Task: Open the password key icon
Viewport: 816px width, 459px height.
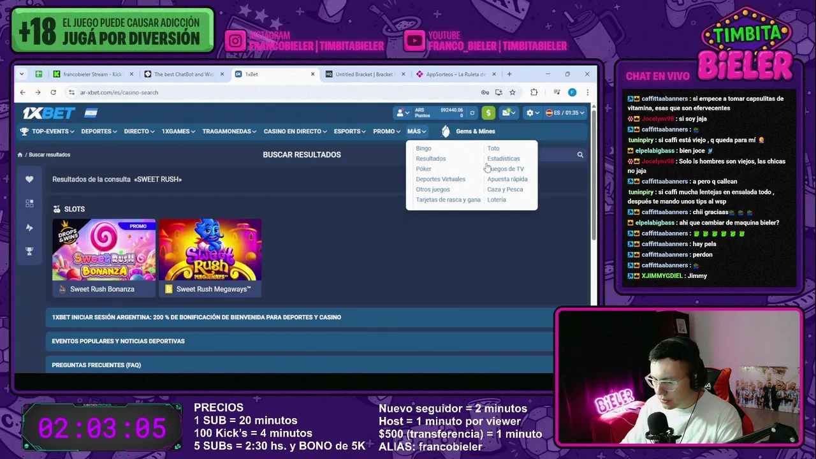Action: tap(485, 92)
